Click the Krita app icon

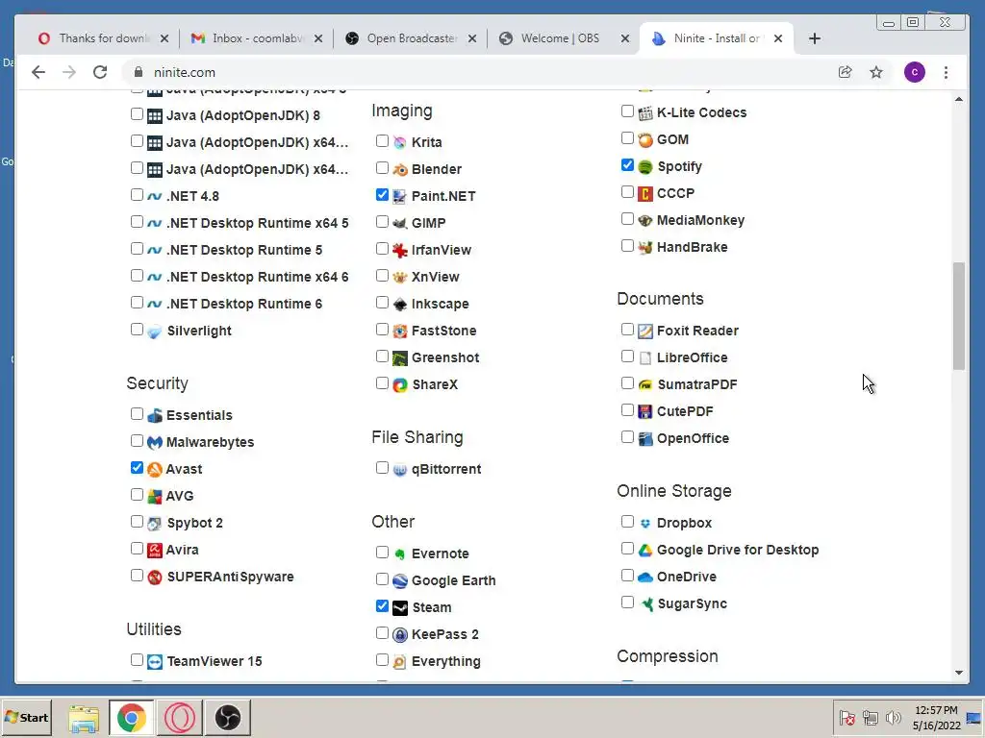click(x=399, y=142)
